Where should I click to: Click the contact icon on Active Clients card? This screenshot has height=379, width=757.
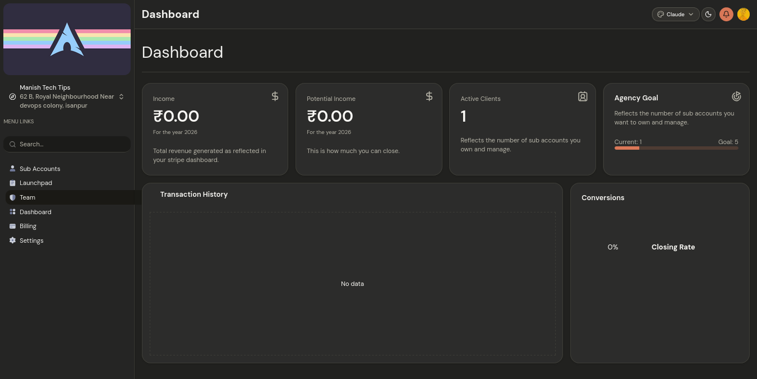[583, 96]
